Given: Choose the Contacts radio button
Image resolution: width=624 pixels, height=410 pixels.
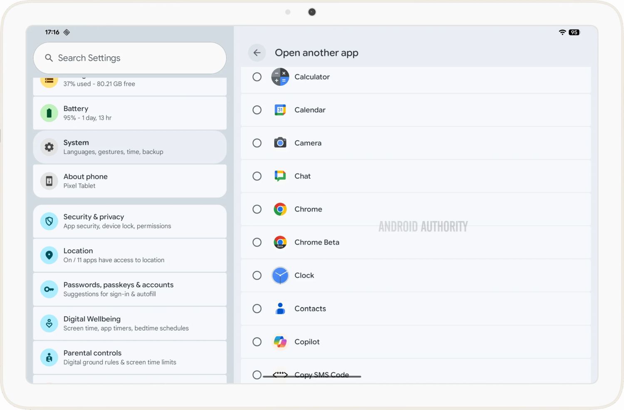Looking at the screenshot, I should click(257, 308).
